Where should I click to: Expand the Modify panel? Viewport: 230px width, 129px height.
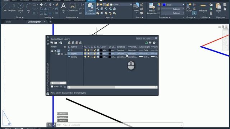(49, 18)
